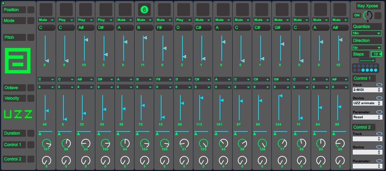Click the first step's green duration triangle

click(40, 134)
